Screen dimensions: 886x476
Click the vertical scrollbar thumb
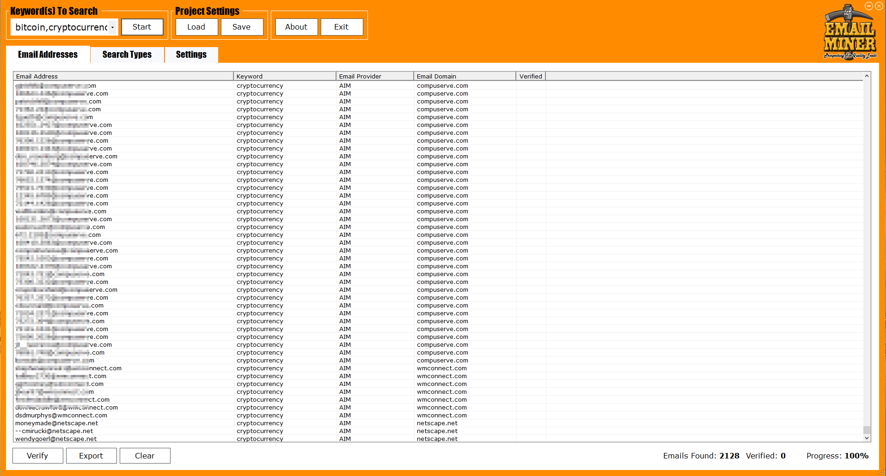(867, 430)
